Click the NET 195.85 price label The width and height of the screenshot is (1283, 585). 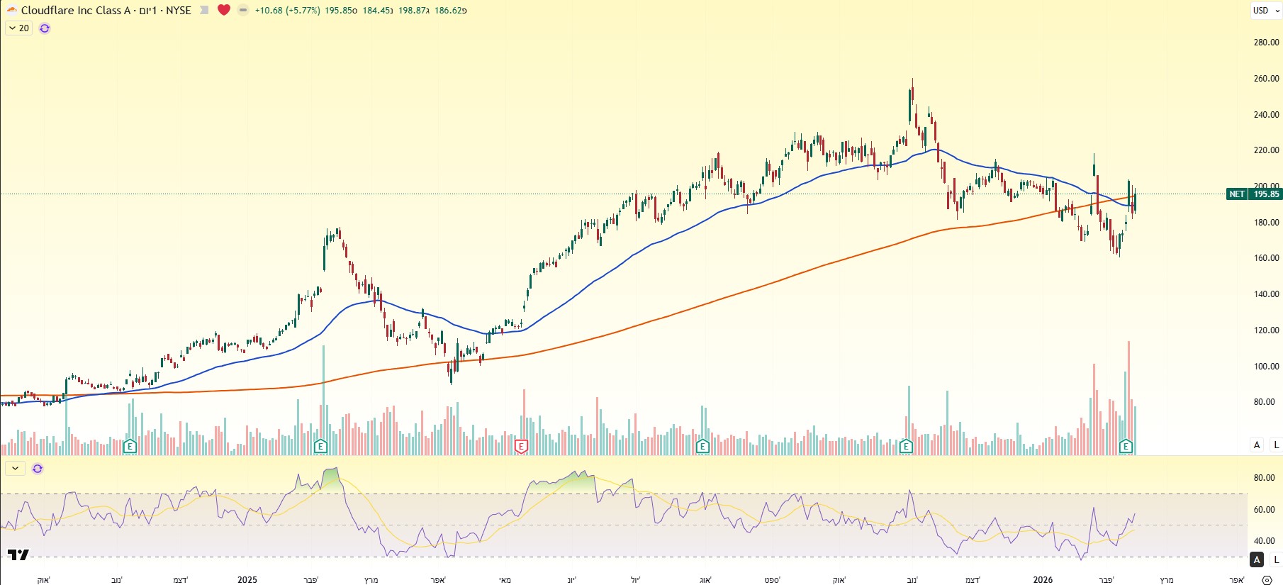(x=1254, y=194)
